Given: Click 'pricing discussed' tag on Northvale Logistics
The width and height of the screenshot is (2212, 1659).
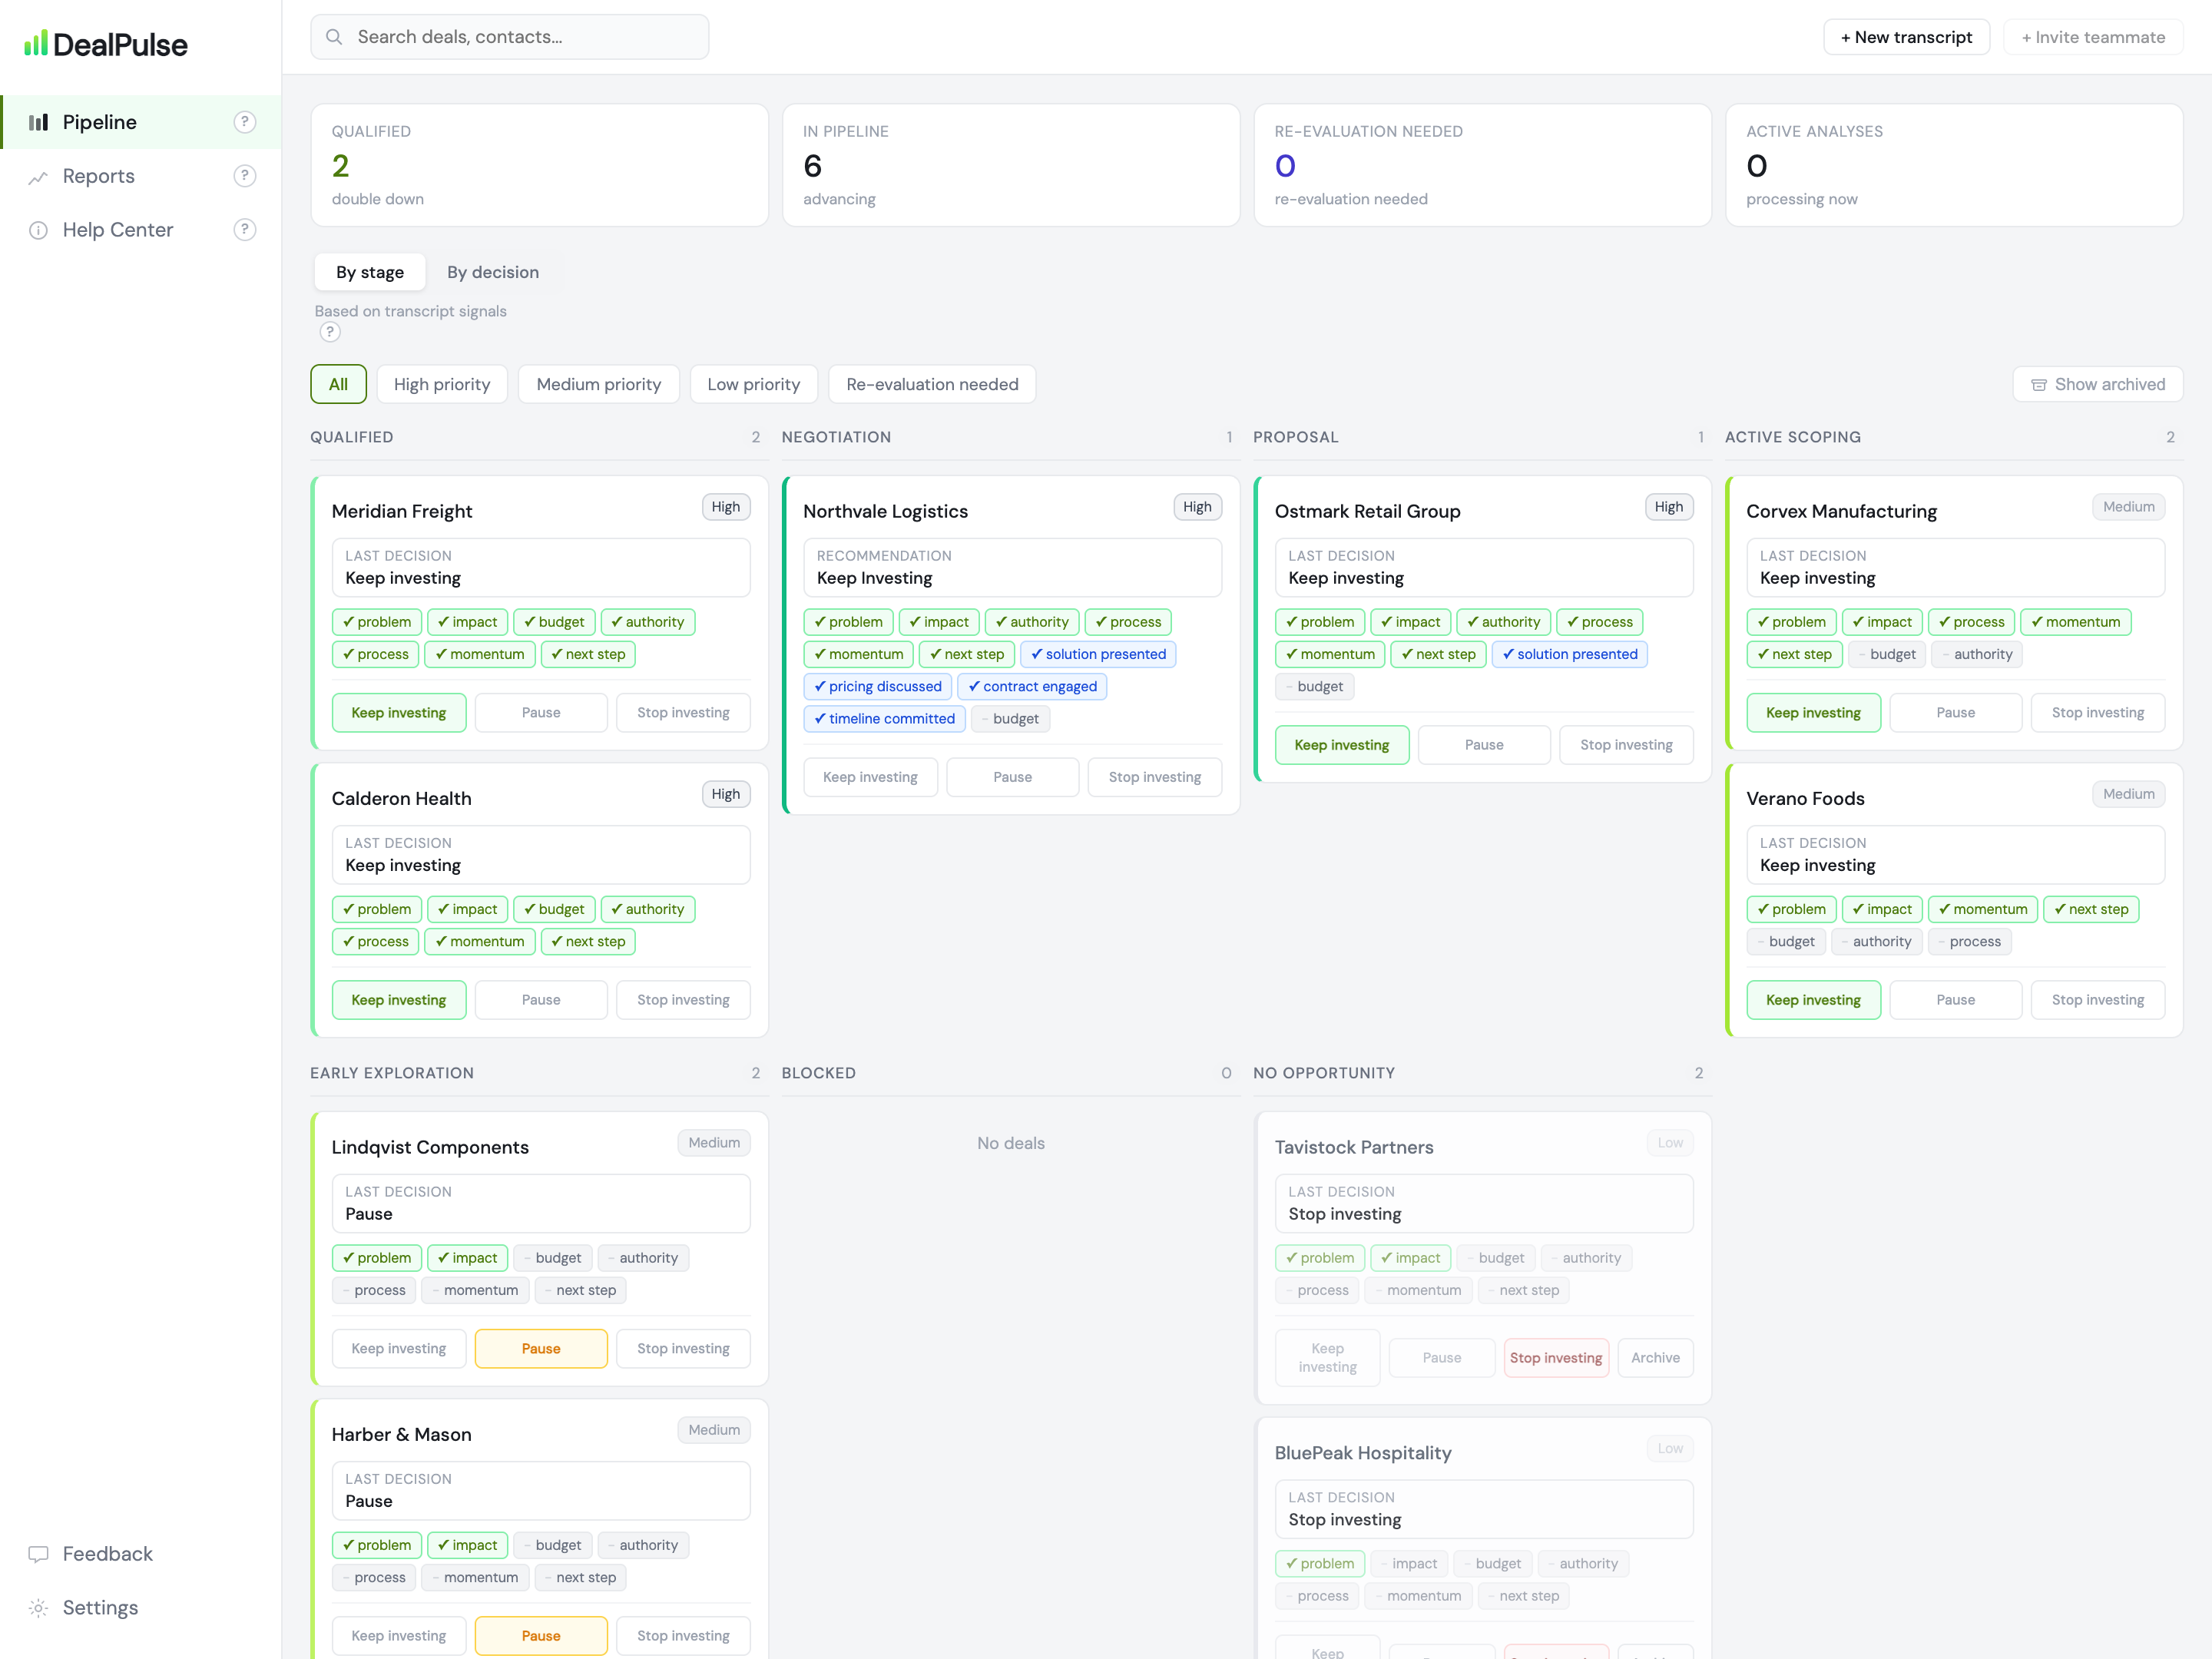Looking at the screenshot, I should click(877, 686).
